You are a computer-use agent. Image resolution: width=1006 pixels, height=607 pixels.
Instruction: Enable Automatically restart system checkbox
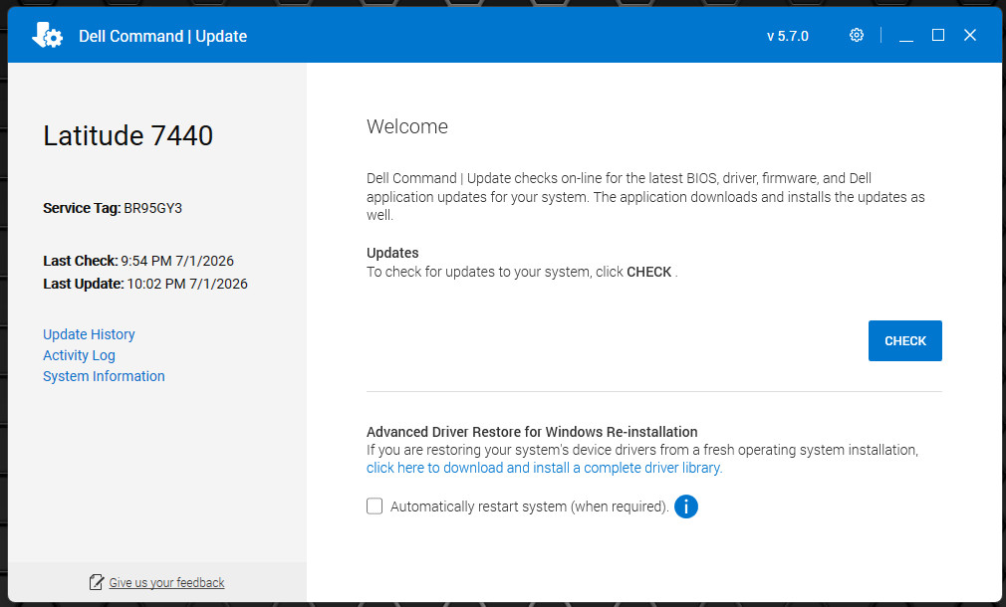tap(375, 506)
